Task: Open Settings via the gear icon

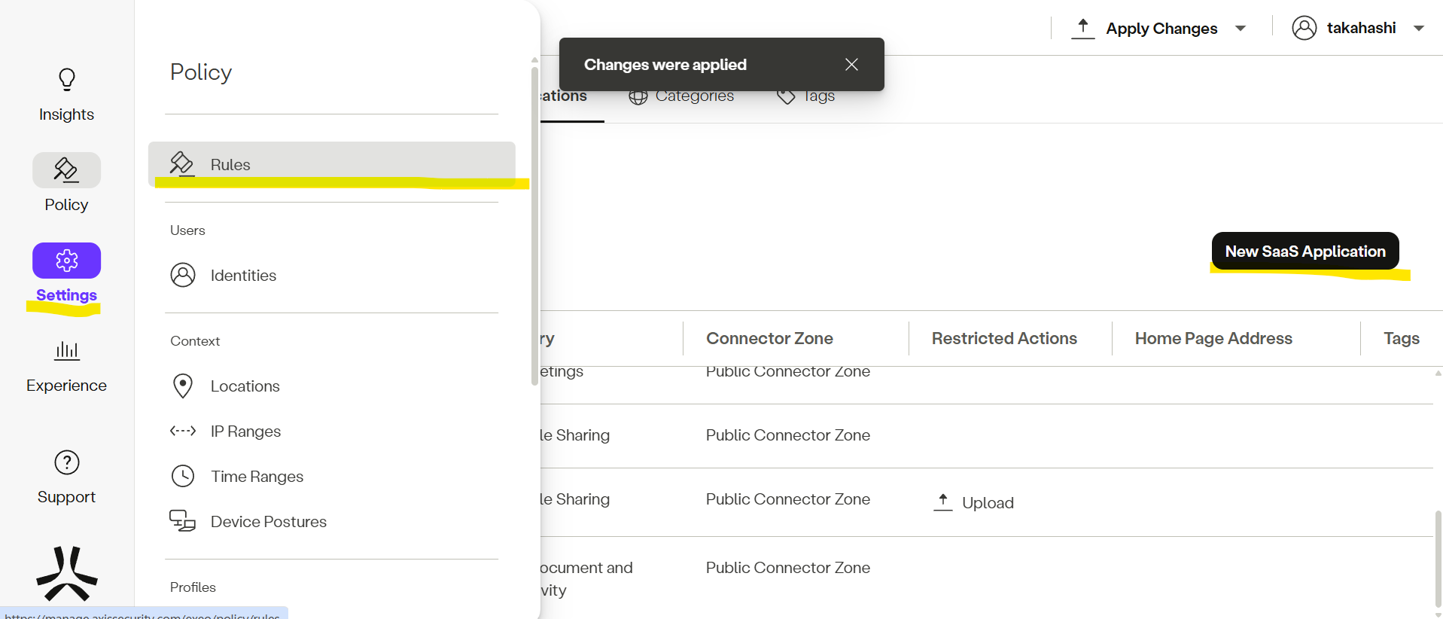Action: point(66,261)
